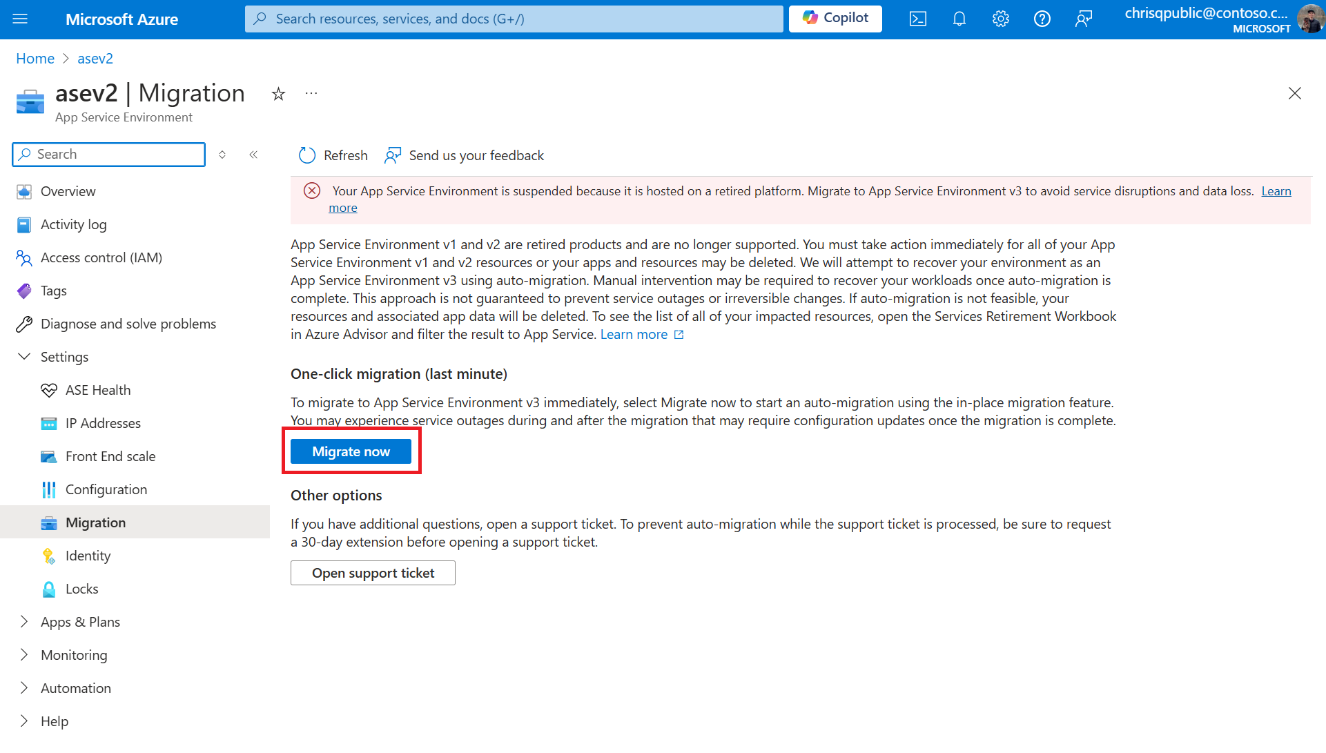Click the IP Addresses icon in sidebar
This screenshot has height=753, width=1326.
pyautogui.click(x=48, y=422)
